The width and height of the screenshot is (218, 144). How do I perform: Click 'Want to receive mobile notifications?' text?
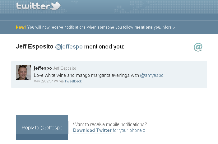pos(110,124)
